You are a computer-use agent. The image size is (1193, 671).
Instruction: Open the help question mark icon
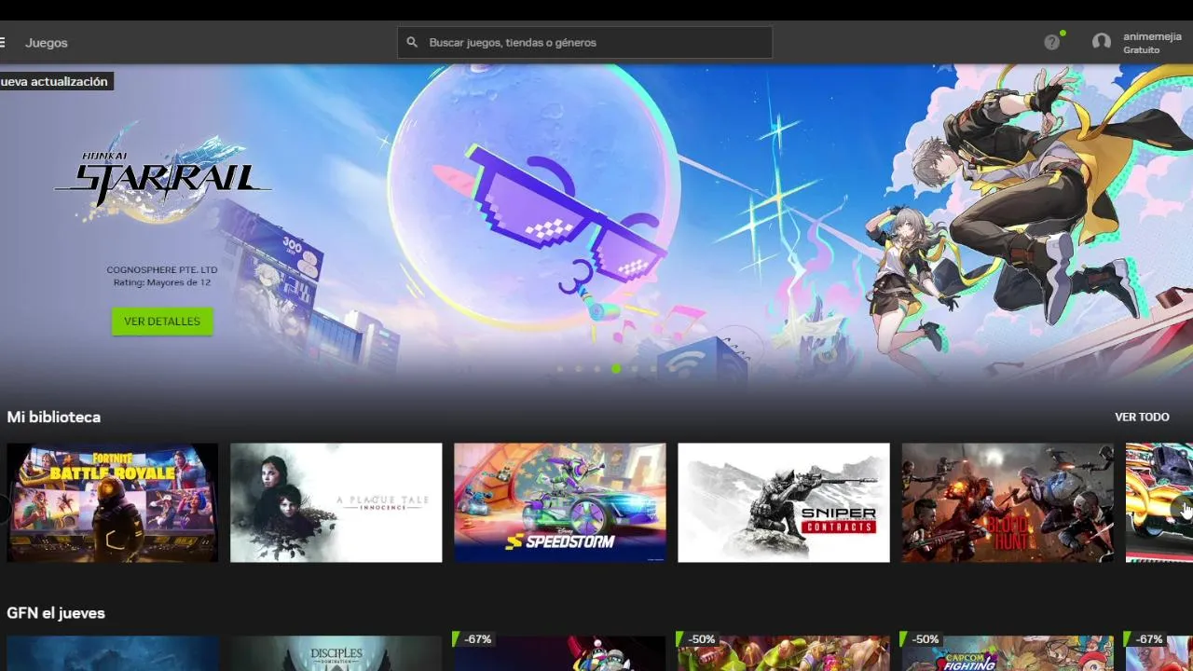point(1052,42)
